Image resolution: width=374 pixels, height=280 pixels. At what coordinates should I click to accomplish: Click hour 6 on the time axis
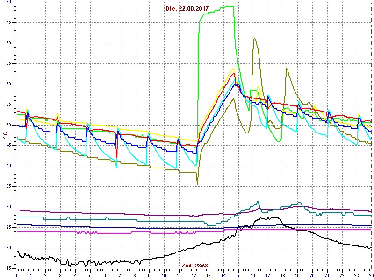click(105, 274)
